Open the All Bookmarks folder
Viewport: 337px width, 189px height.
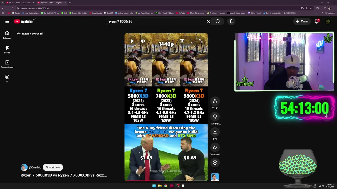[328, 13]
